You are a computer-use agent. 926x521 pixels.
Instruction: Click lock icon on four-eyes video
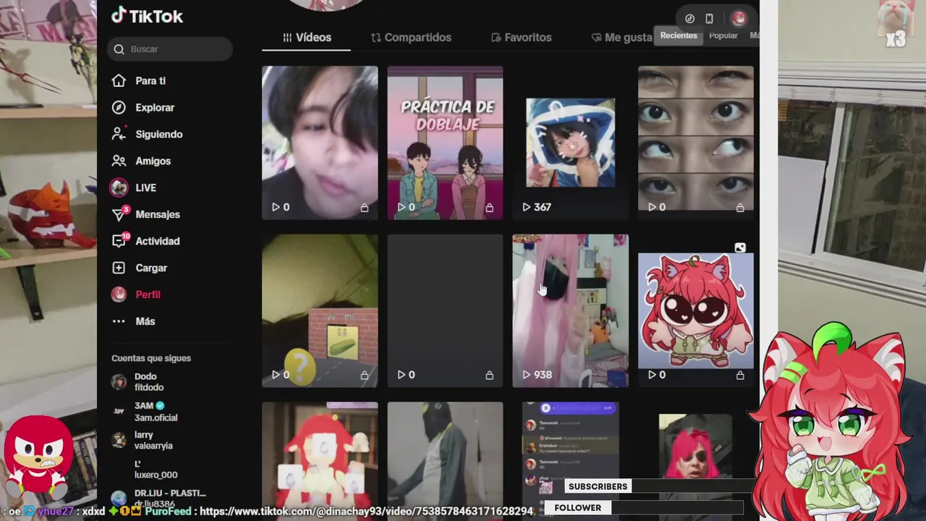740,208
